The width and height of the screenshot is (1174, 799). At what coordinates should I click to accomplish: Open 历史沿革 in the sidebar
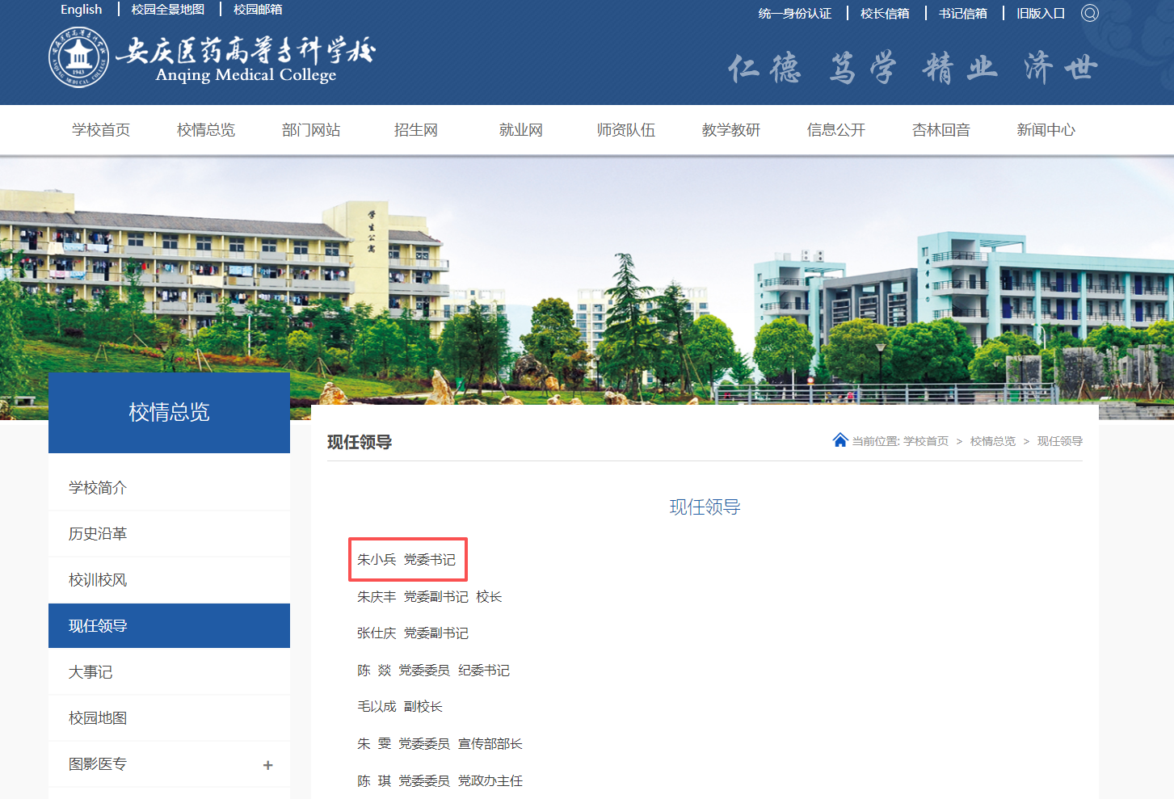98,534
